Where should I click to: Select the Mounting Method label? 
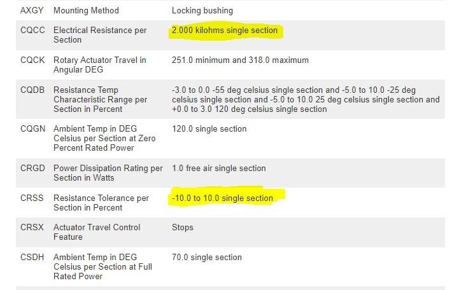point(86,11)
